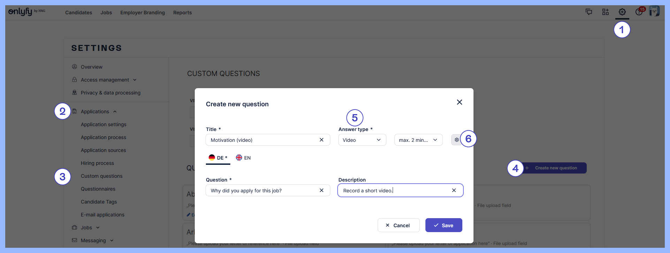Open help icon with notification badge

[639, 12]
